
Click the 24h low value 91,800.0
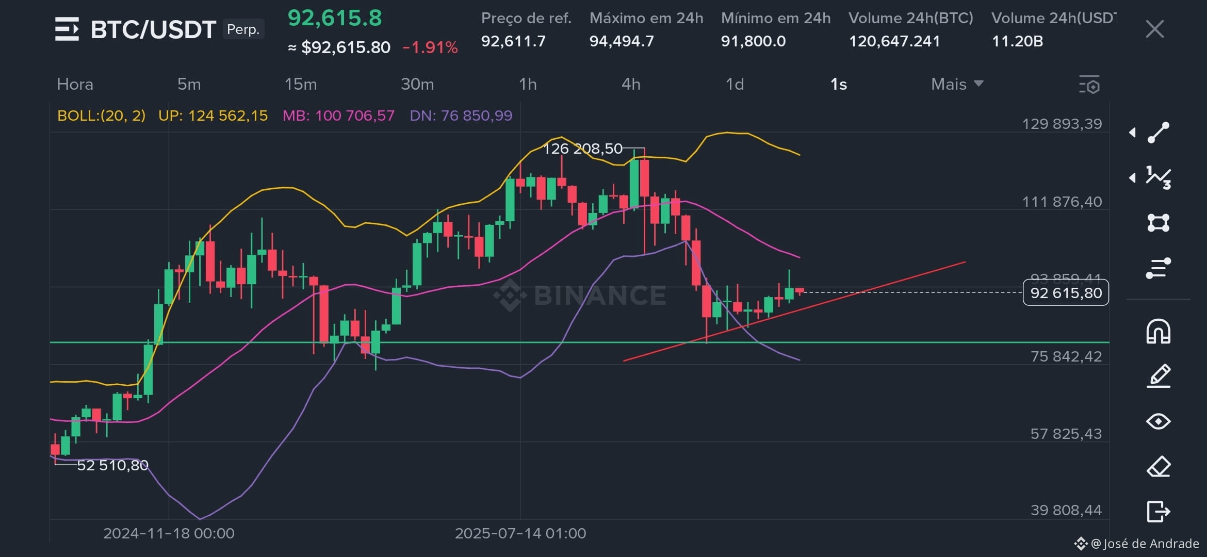[x=753, y=41]
